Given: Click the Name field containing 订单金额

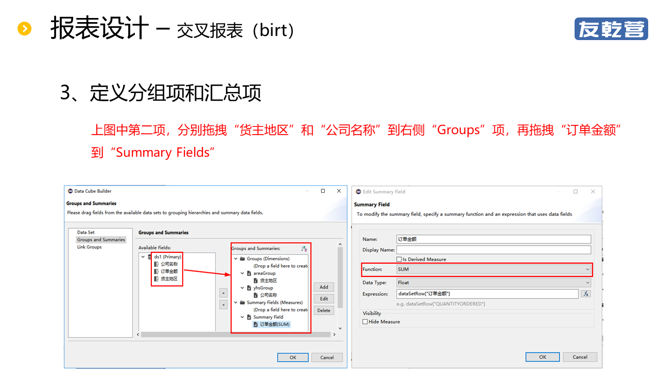Looking at the screenshot, I should coord(494,239).
